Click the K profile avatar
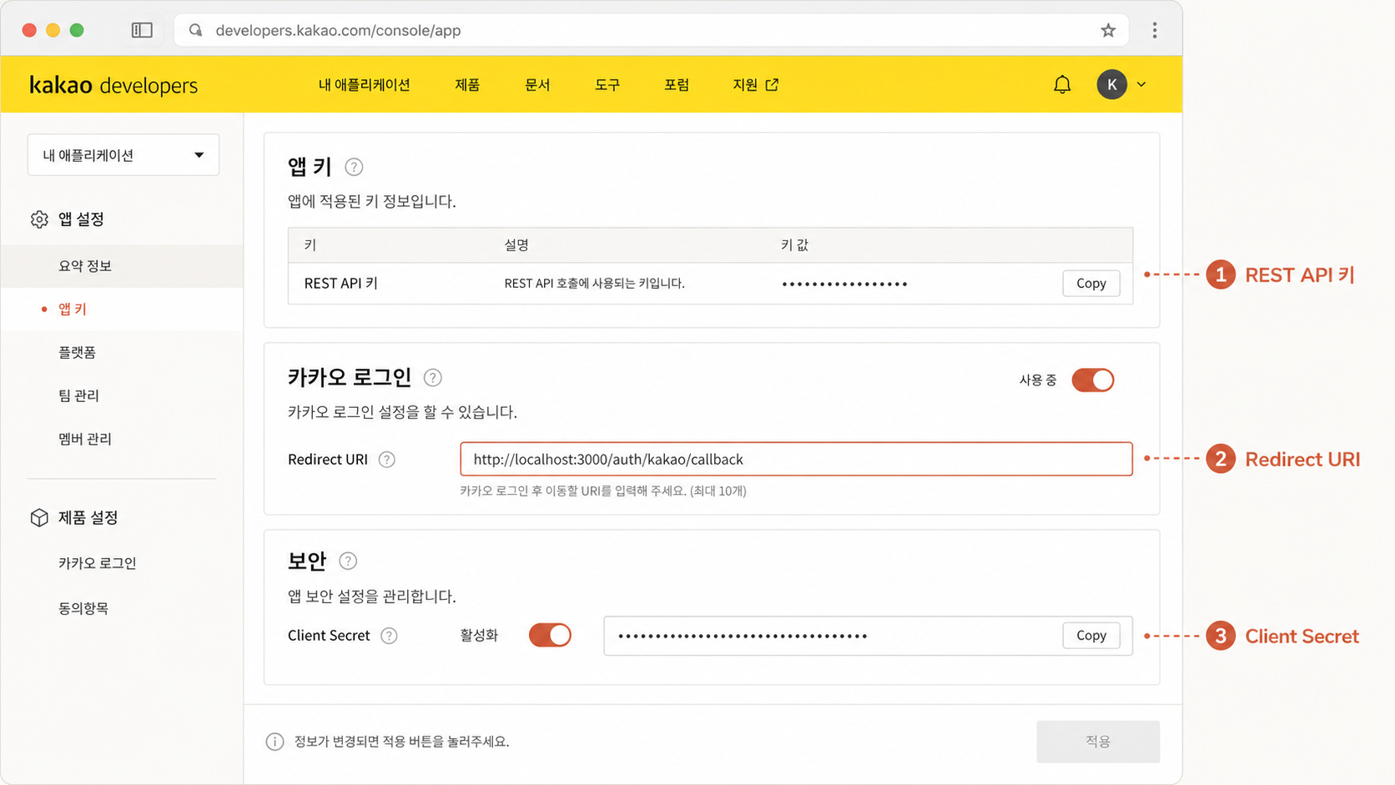 tap(1111, 84)
